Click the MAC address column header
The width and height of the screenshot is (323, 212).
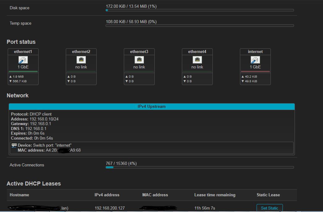coord(155,195)
